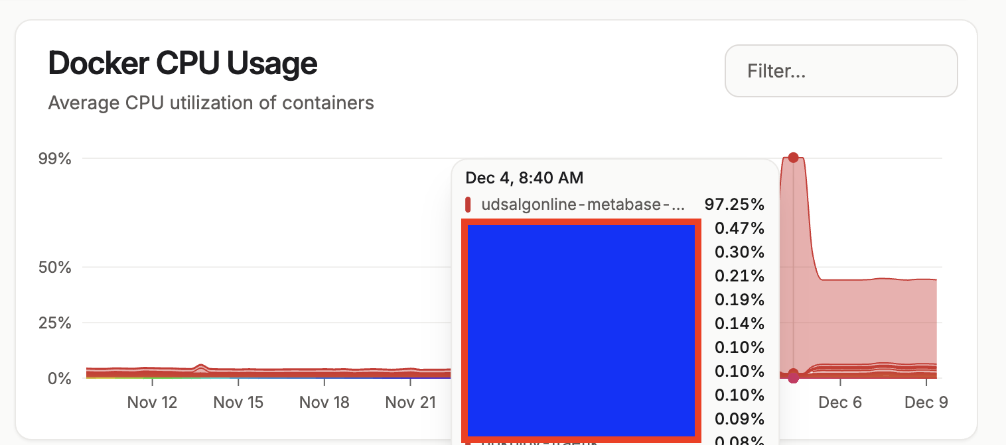Click the 25% y-axis label
Screen dimensions: 1006x445
tap(56, 323)
